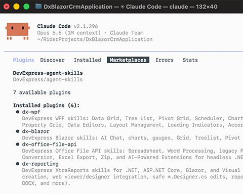The image size is (243, 194).
Task: Click the folder icon in title bar
Action: [x=38, y=7]
